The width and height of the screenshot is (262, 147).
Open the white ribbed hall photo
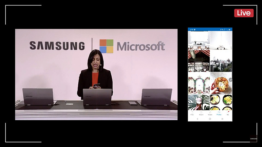[221, 40]
